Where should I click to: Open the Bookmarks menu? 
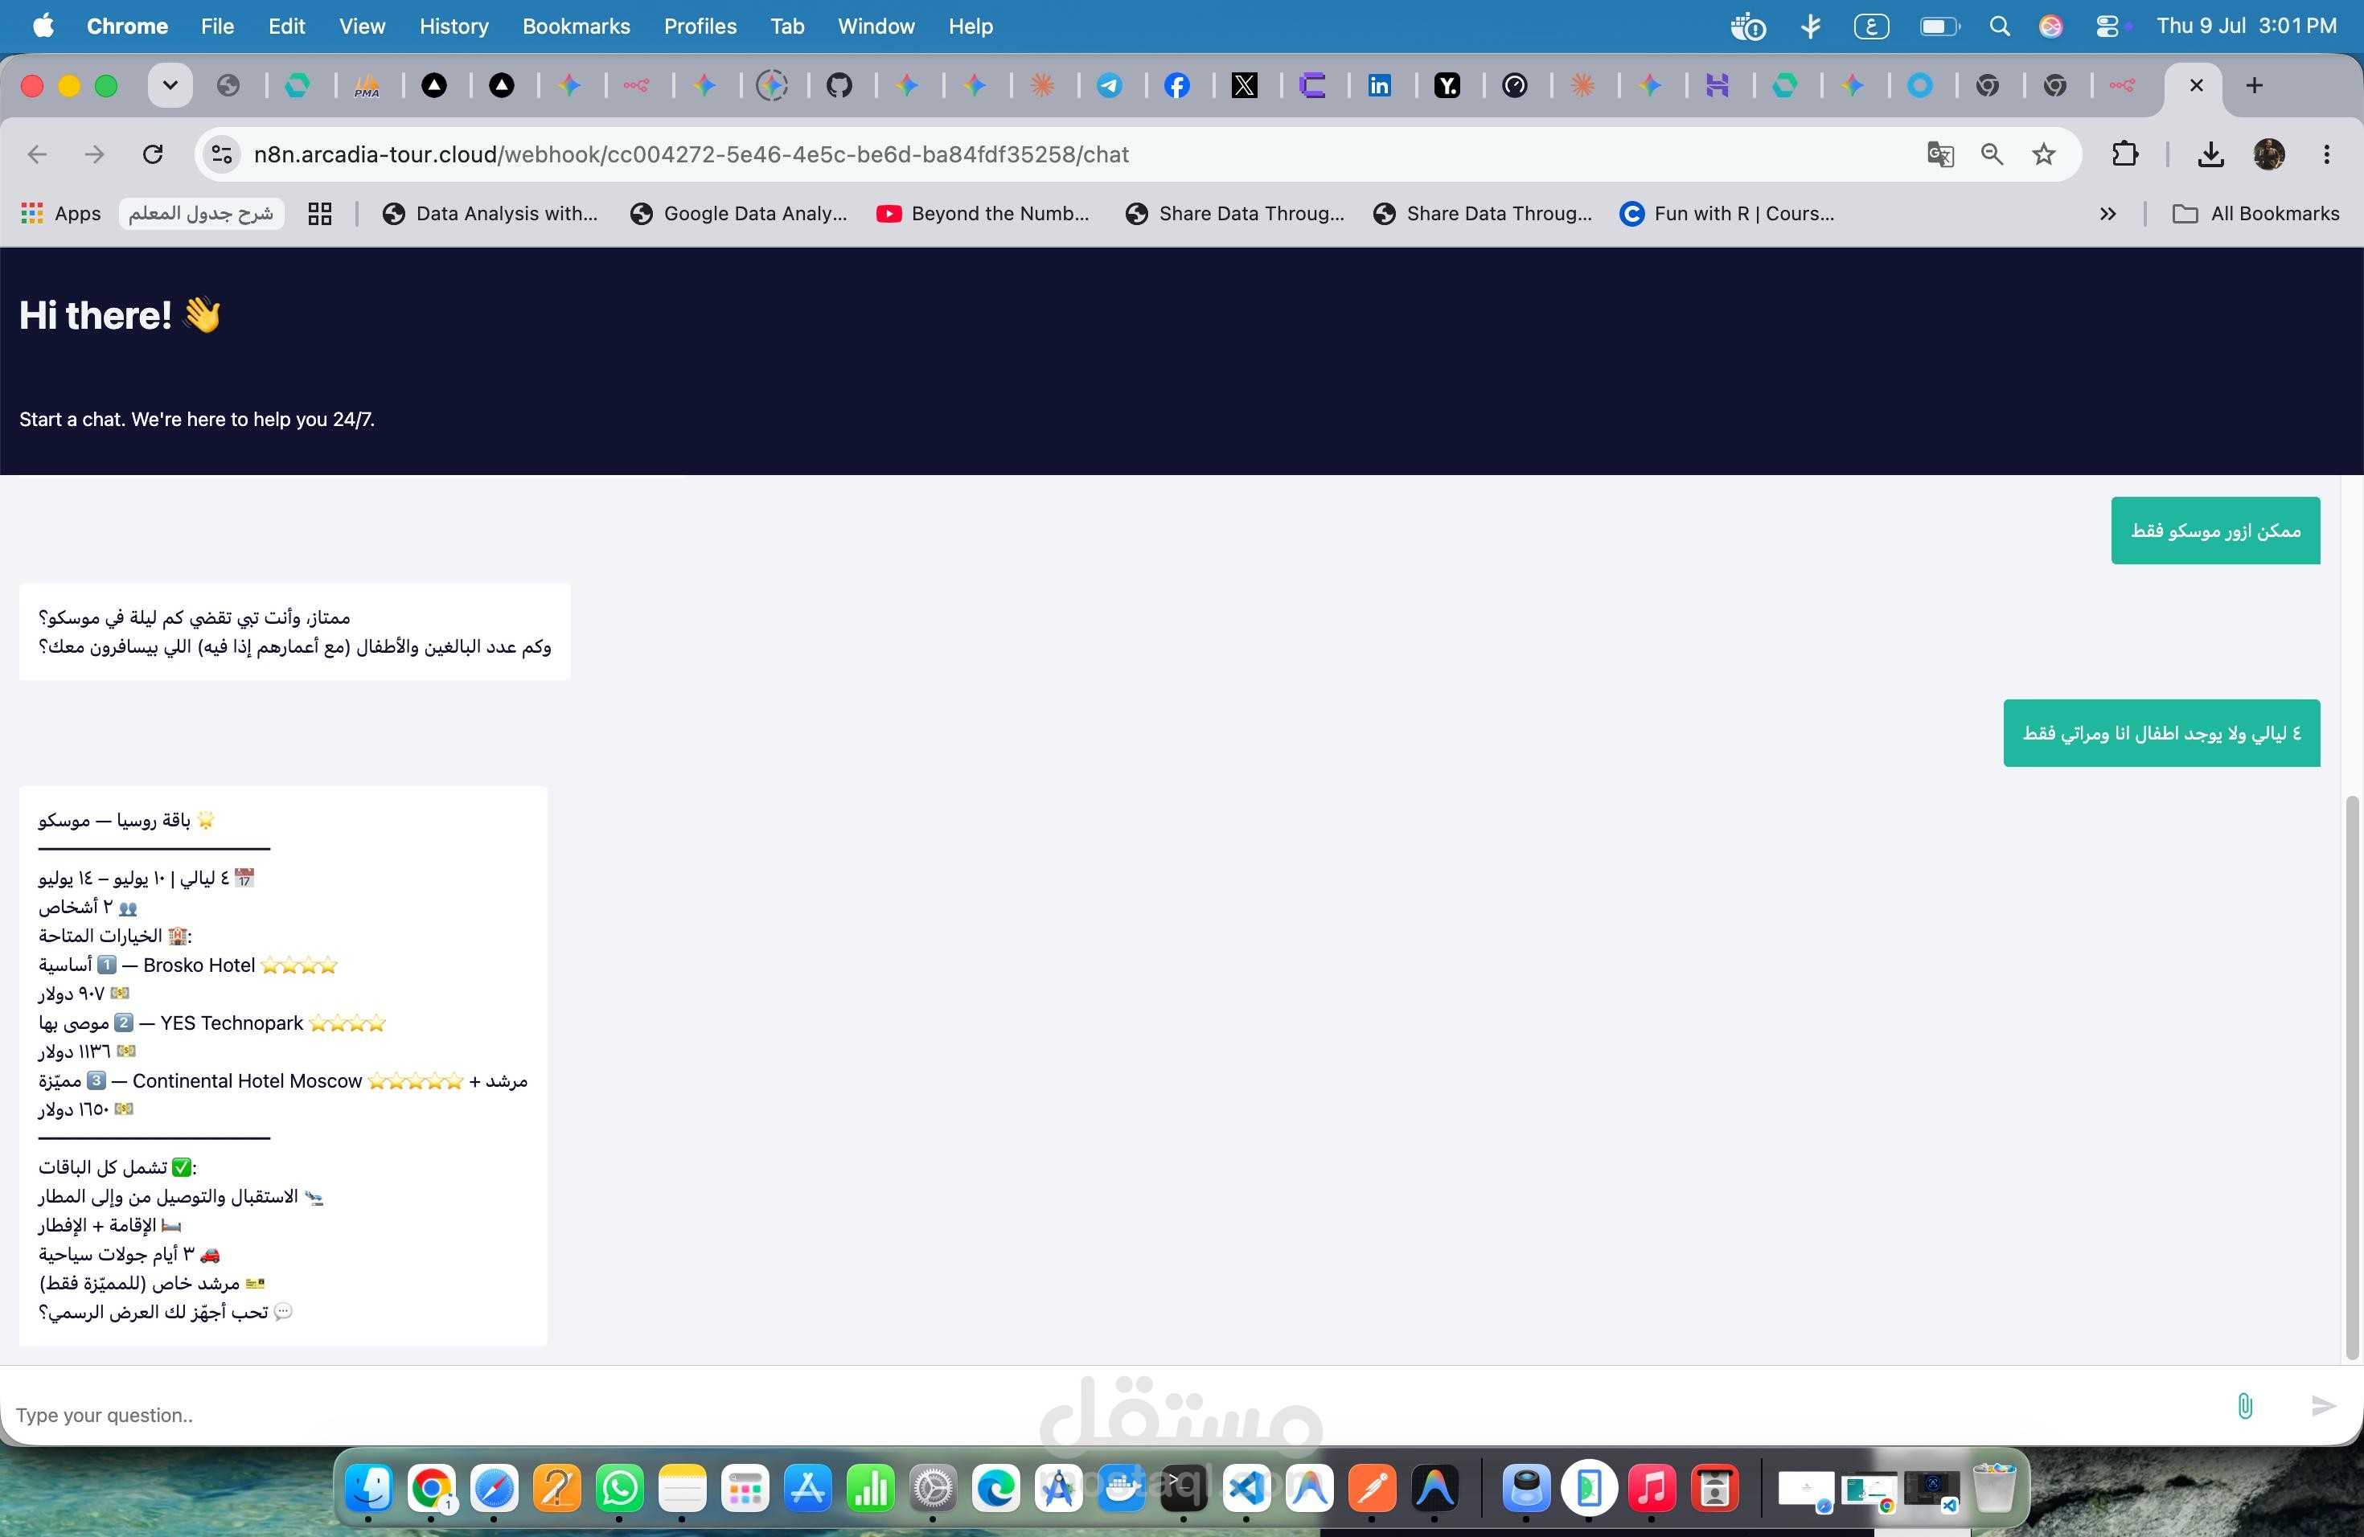[576, 26]
